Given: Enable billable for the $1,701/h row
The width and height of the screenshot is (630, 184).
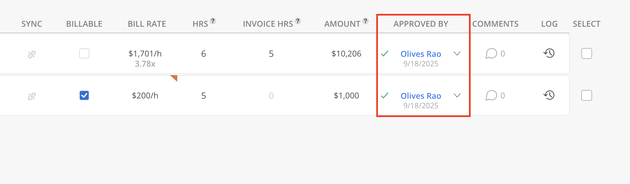Looking at the screenshot, I should click(x=84, y=53).
